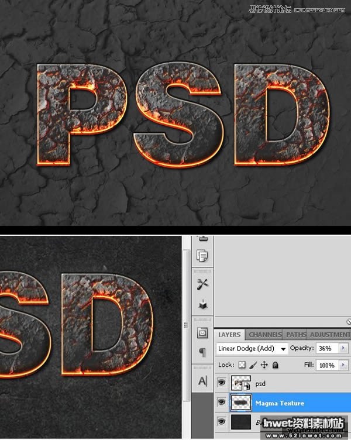351x440 pixels.
Task: Click the lock transparent pixels icon
Action: pyautogui.click(x=242, y=365)
